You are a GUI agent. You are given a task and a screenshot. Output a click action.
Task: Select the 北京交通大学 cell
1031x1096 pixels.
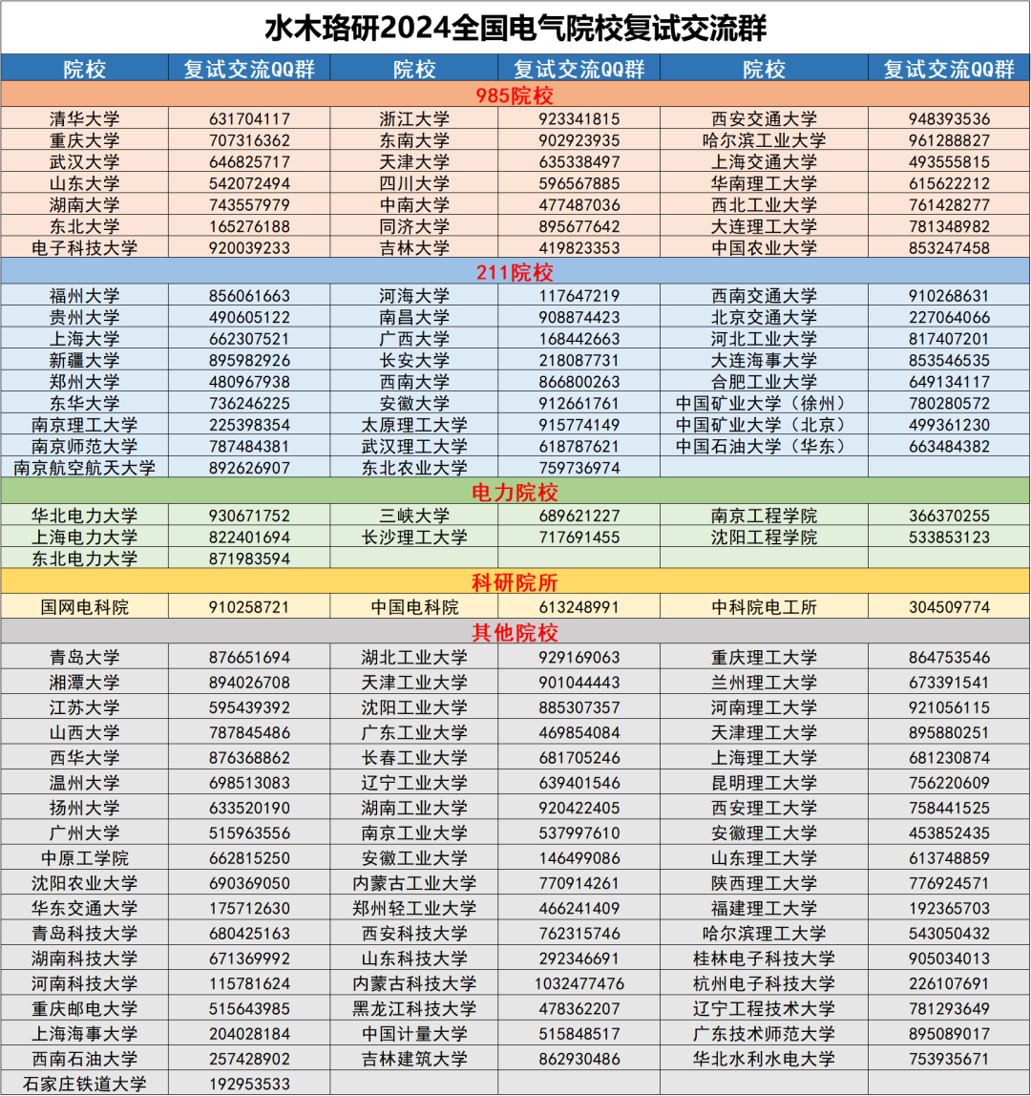(x=764, y=317)
